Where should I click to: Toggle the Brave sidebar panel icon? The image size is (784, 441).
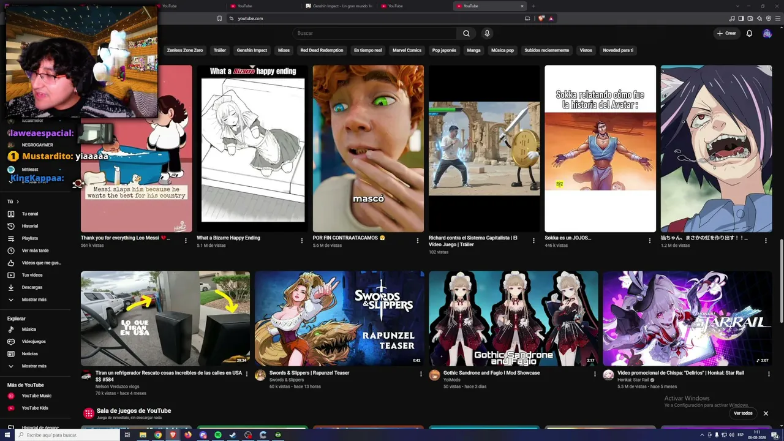click(741, 18)
